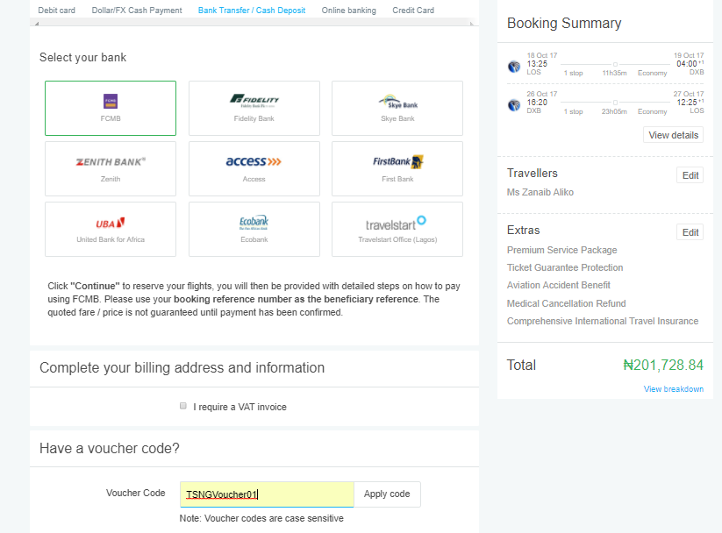Pick United Bank for Africa

(x=111, y=229)
